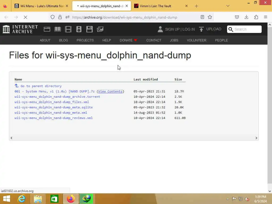This screenshot has height=204, width=272.
Task: Click View Contents link
Action: [110, 91]
